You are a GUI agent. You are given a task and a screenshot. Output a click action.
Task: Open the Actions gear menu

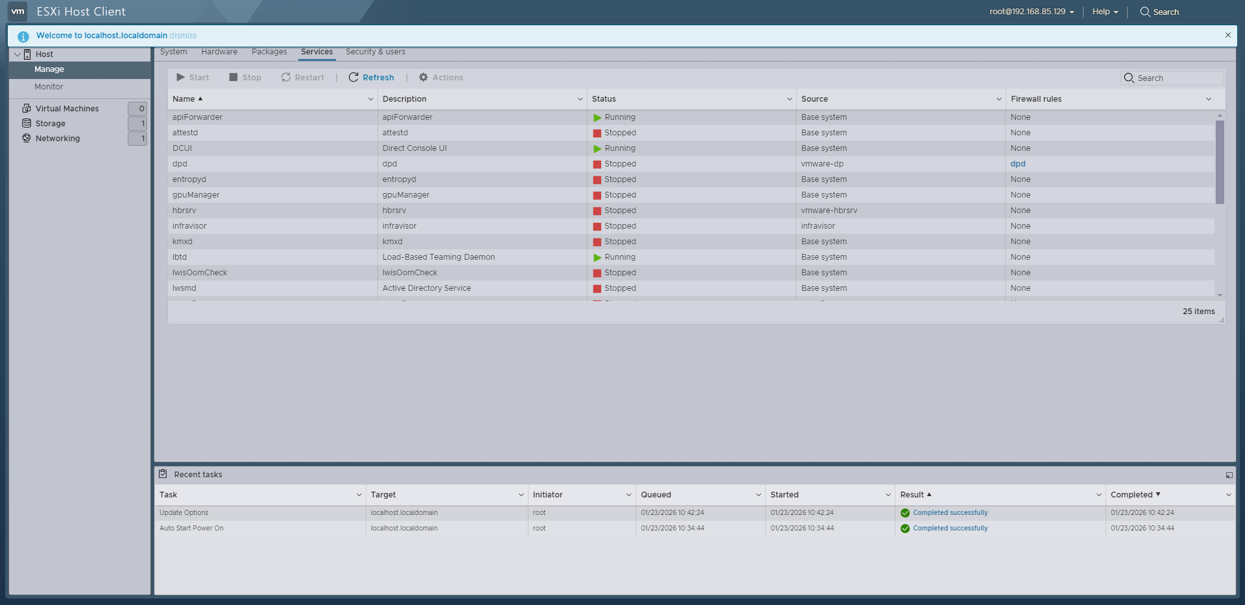click(424, 77)
